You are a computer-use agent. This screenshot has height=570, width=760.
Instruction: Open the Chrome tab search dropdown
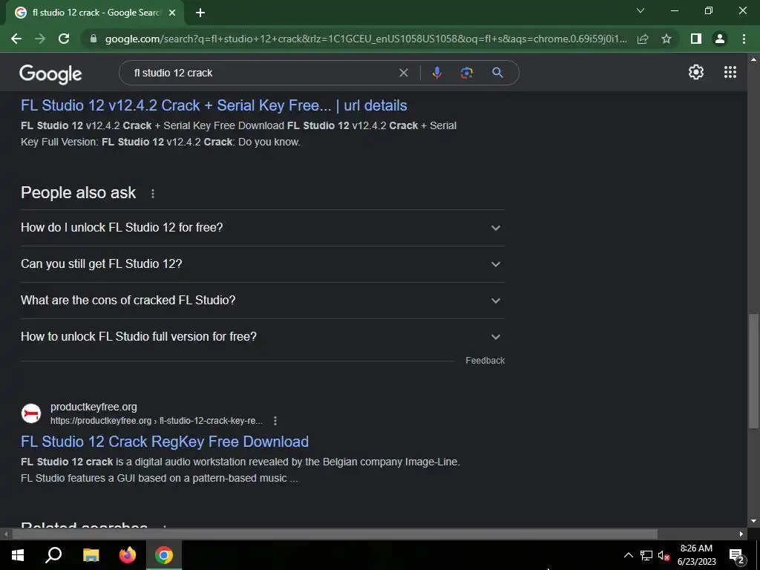coord(641,10)
